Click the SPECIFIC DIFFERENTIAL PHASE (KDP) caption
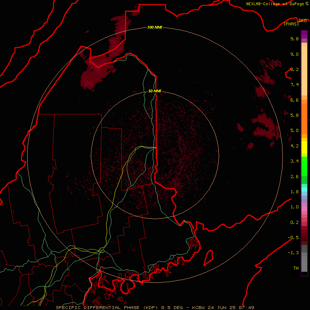This screenshot has width=310, height=310. pyautogui.click(x=107, y=308)
